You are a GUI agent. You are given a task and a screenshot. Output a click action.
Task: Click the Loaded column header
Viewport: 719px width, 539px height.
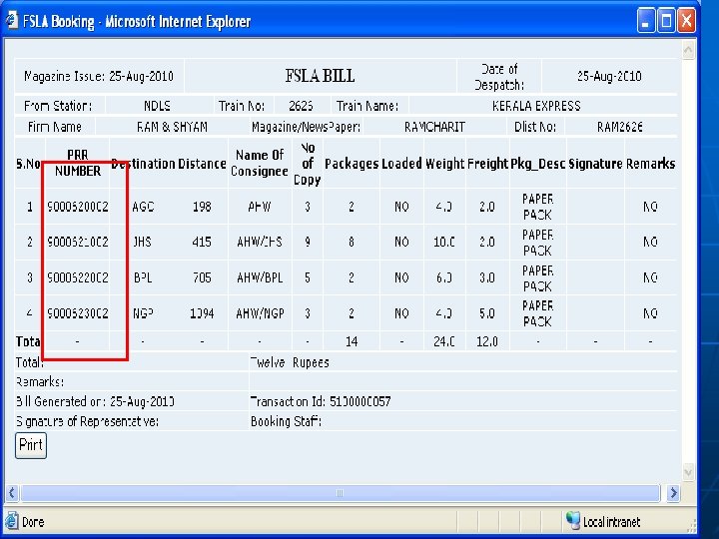point(401,163)
